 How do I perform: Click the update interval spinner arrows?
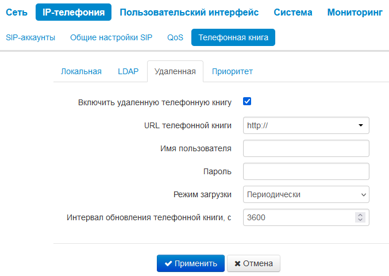(360, 217)
